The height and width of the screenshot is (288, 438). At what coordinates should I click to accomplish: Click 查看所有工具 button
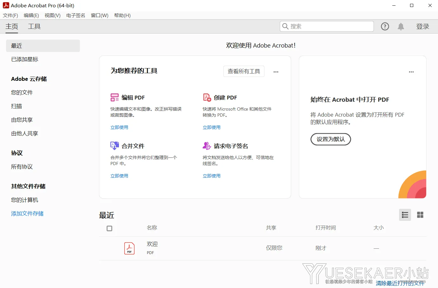(x=244, y=72)
